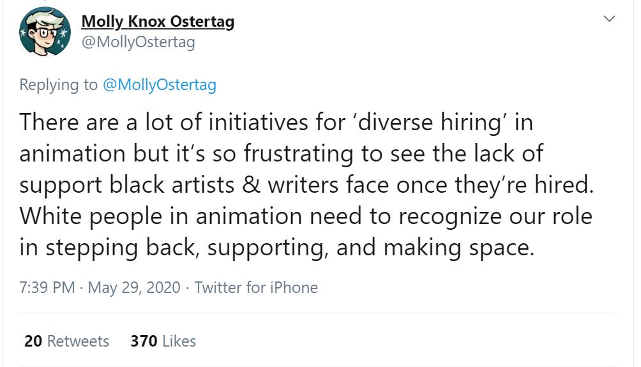Screen dimensions: 641x367
Task: Open the Twitter for iPhone source link
Action: tap(256, 287)
